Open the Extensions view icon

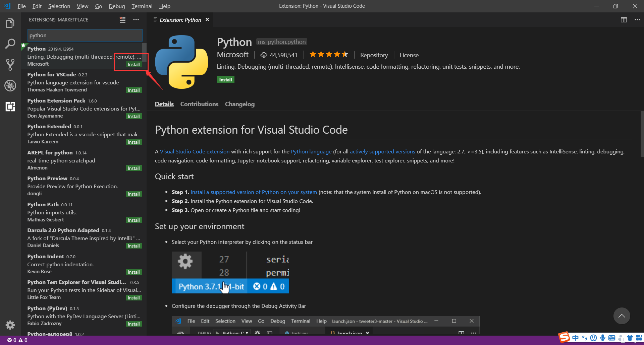tap(10, 107)
